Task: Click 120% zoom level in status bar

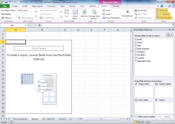Action: pyautogui.click(x=148, y=122)
